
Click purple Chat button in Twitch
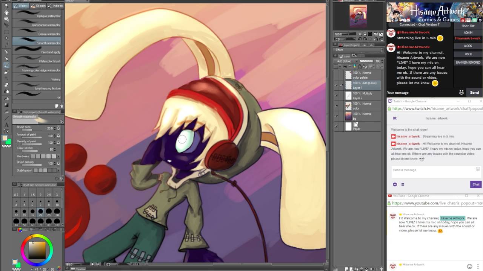[x=476, y=184]
